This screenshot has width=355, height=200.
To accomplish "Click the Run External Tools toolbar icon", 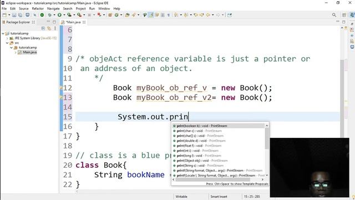I will pyautogui.click(x=79, y=15).
